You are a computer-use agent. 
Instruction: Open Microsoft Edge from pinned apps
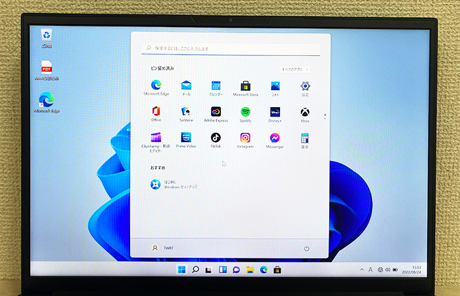[156, 86]
